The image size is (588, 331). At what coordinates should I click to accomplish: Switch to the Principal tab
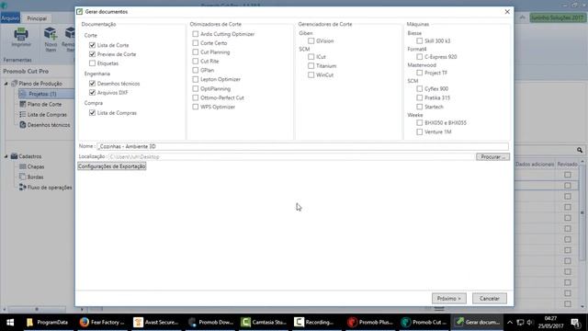tap(37, 18)
